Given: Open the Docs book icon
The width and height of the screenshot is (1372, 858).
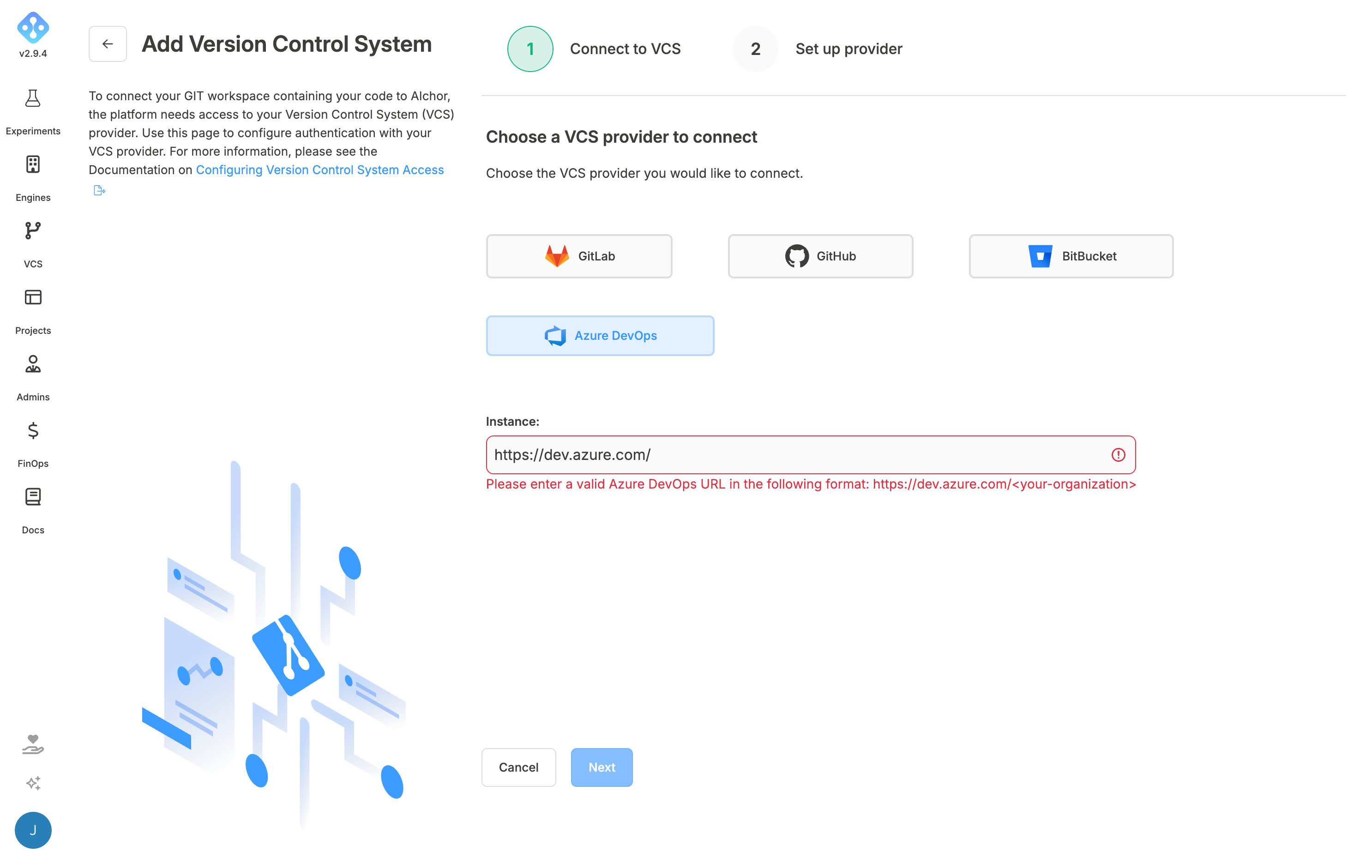Looking at the screenshot, I should [33, 497].
